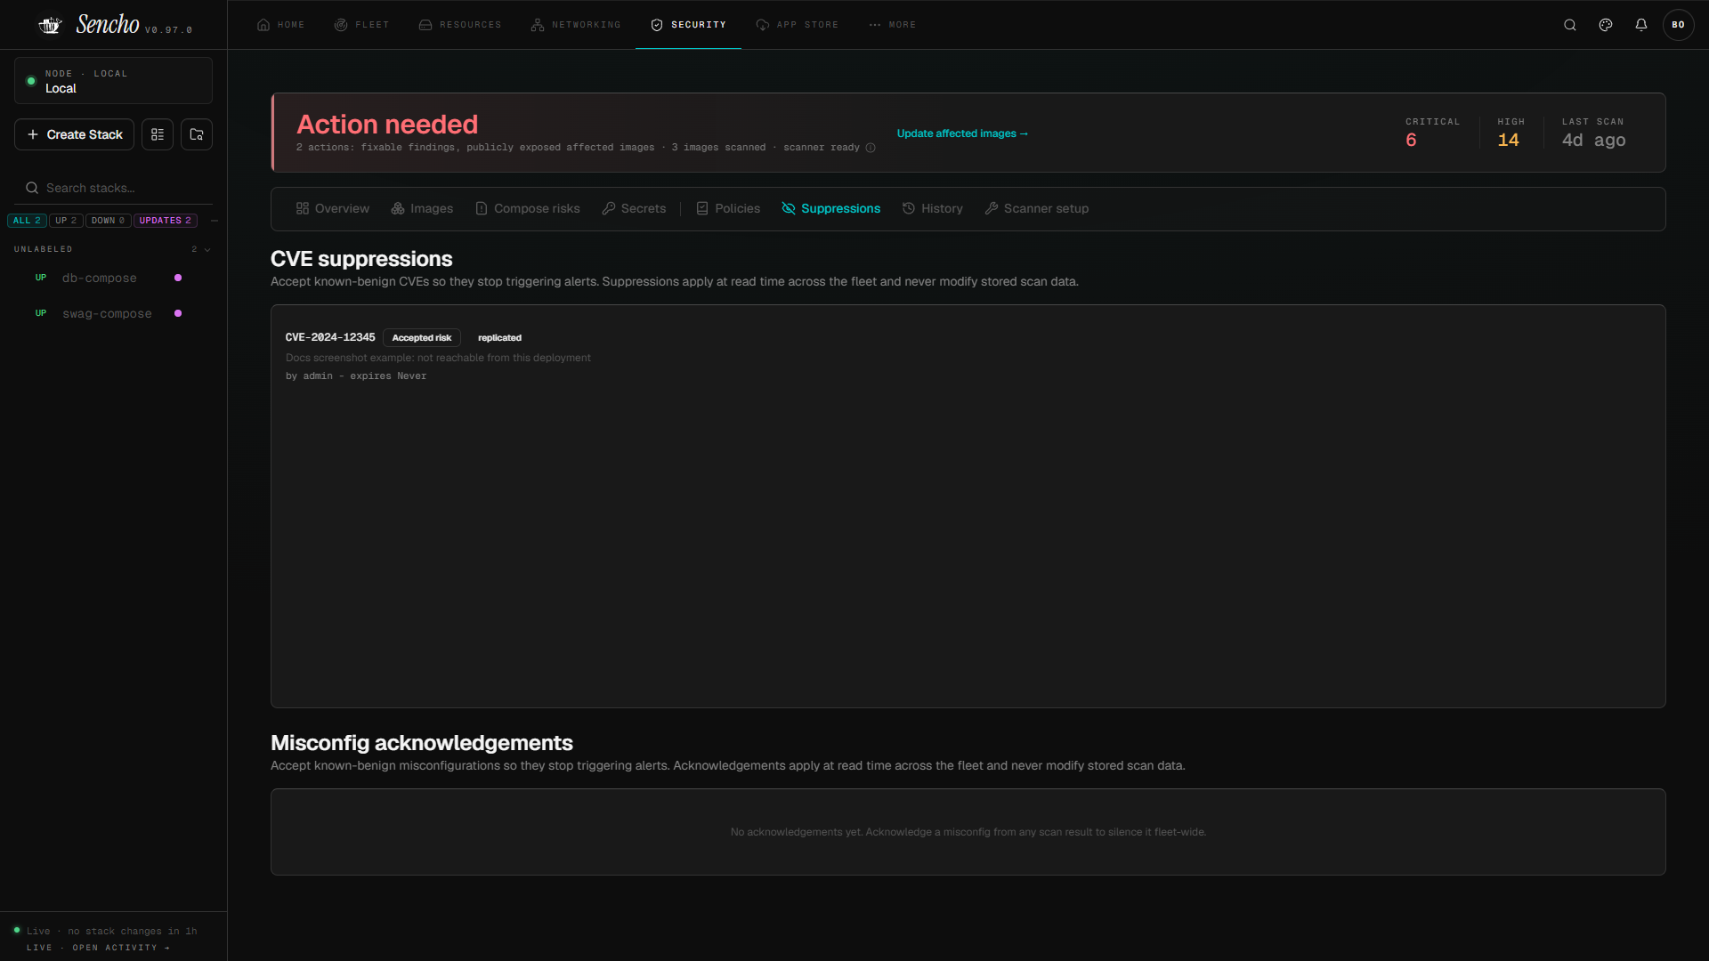This screenshot has height=961, width=1709.
Task: Follow the Update affected images link
Action: coord(962,133)
